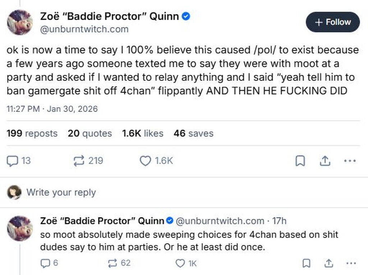This screenshot has width=368, height=275.
Task: Bookmark the main post
Action: coord(300,161)
